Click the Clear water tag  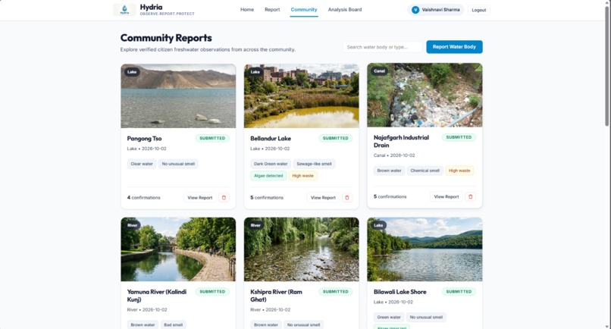(x=142, y=164)
